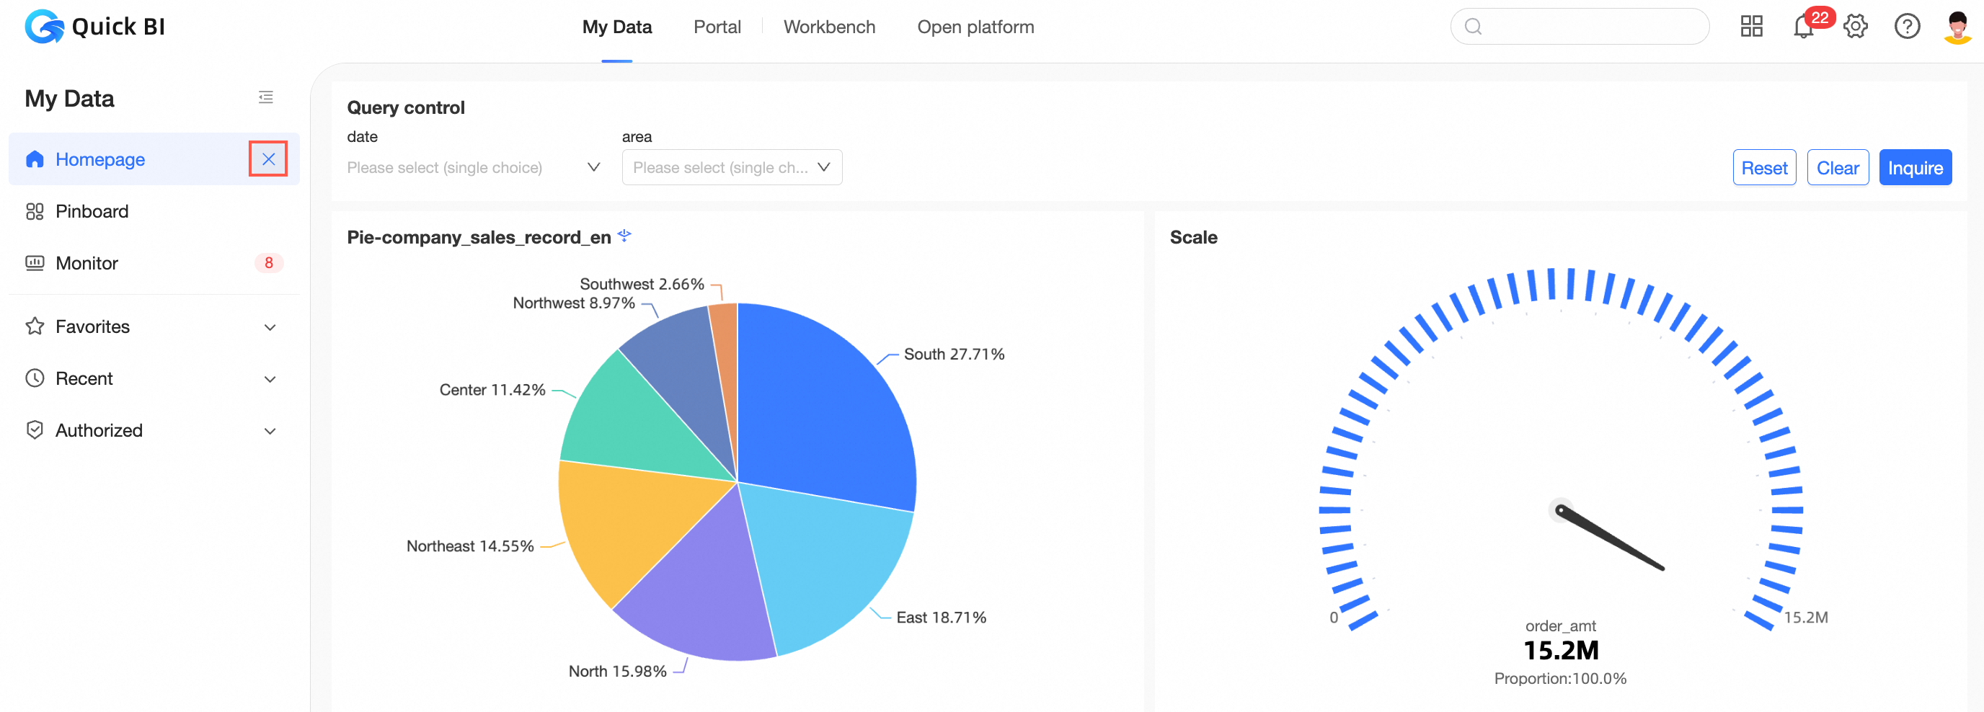Click the X icon beside Homepage
Image resolution: width=1984 pixels, height=712 pixels.
click(x=268, y=159)
